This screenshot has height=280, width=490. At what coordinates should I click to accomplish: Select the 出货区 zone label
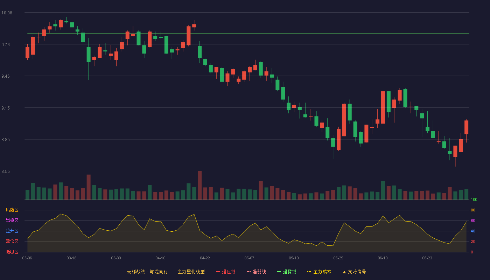pos(12,220)
